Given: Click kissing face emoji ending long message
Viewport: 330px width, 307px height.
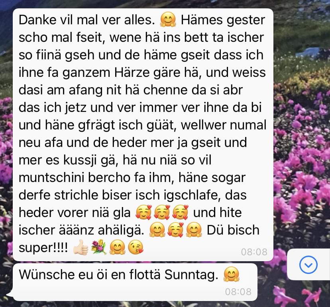Looking at the screenshot, I should [136, 247].
